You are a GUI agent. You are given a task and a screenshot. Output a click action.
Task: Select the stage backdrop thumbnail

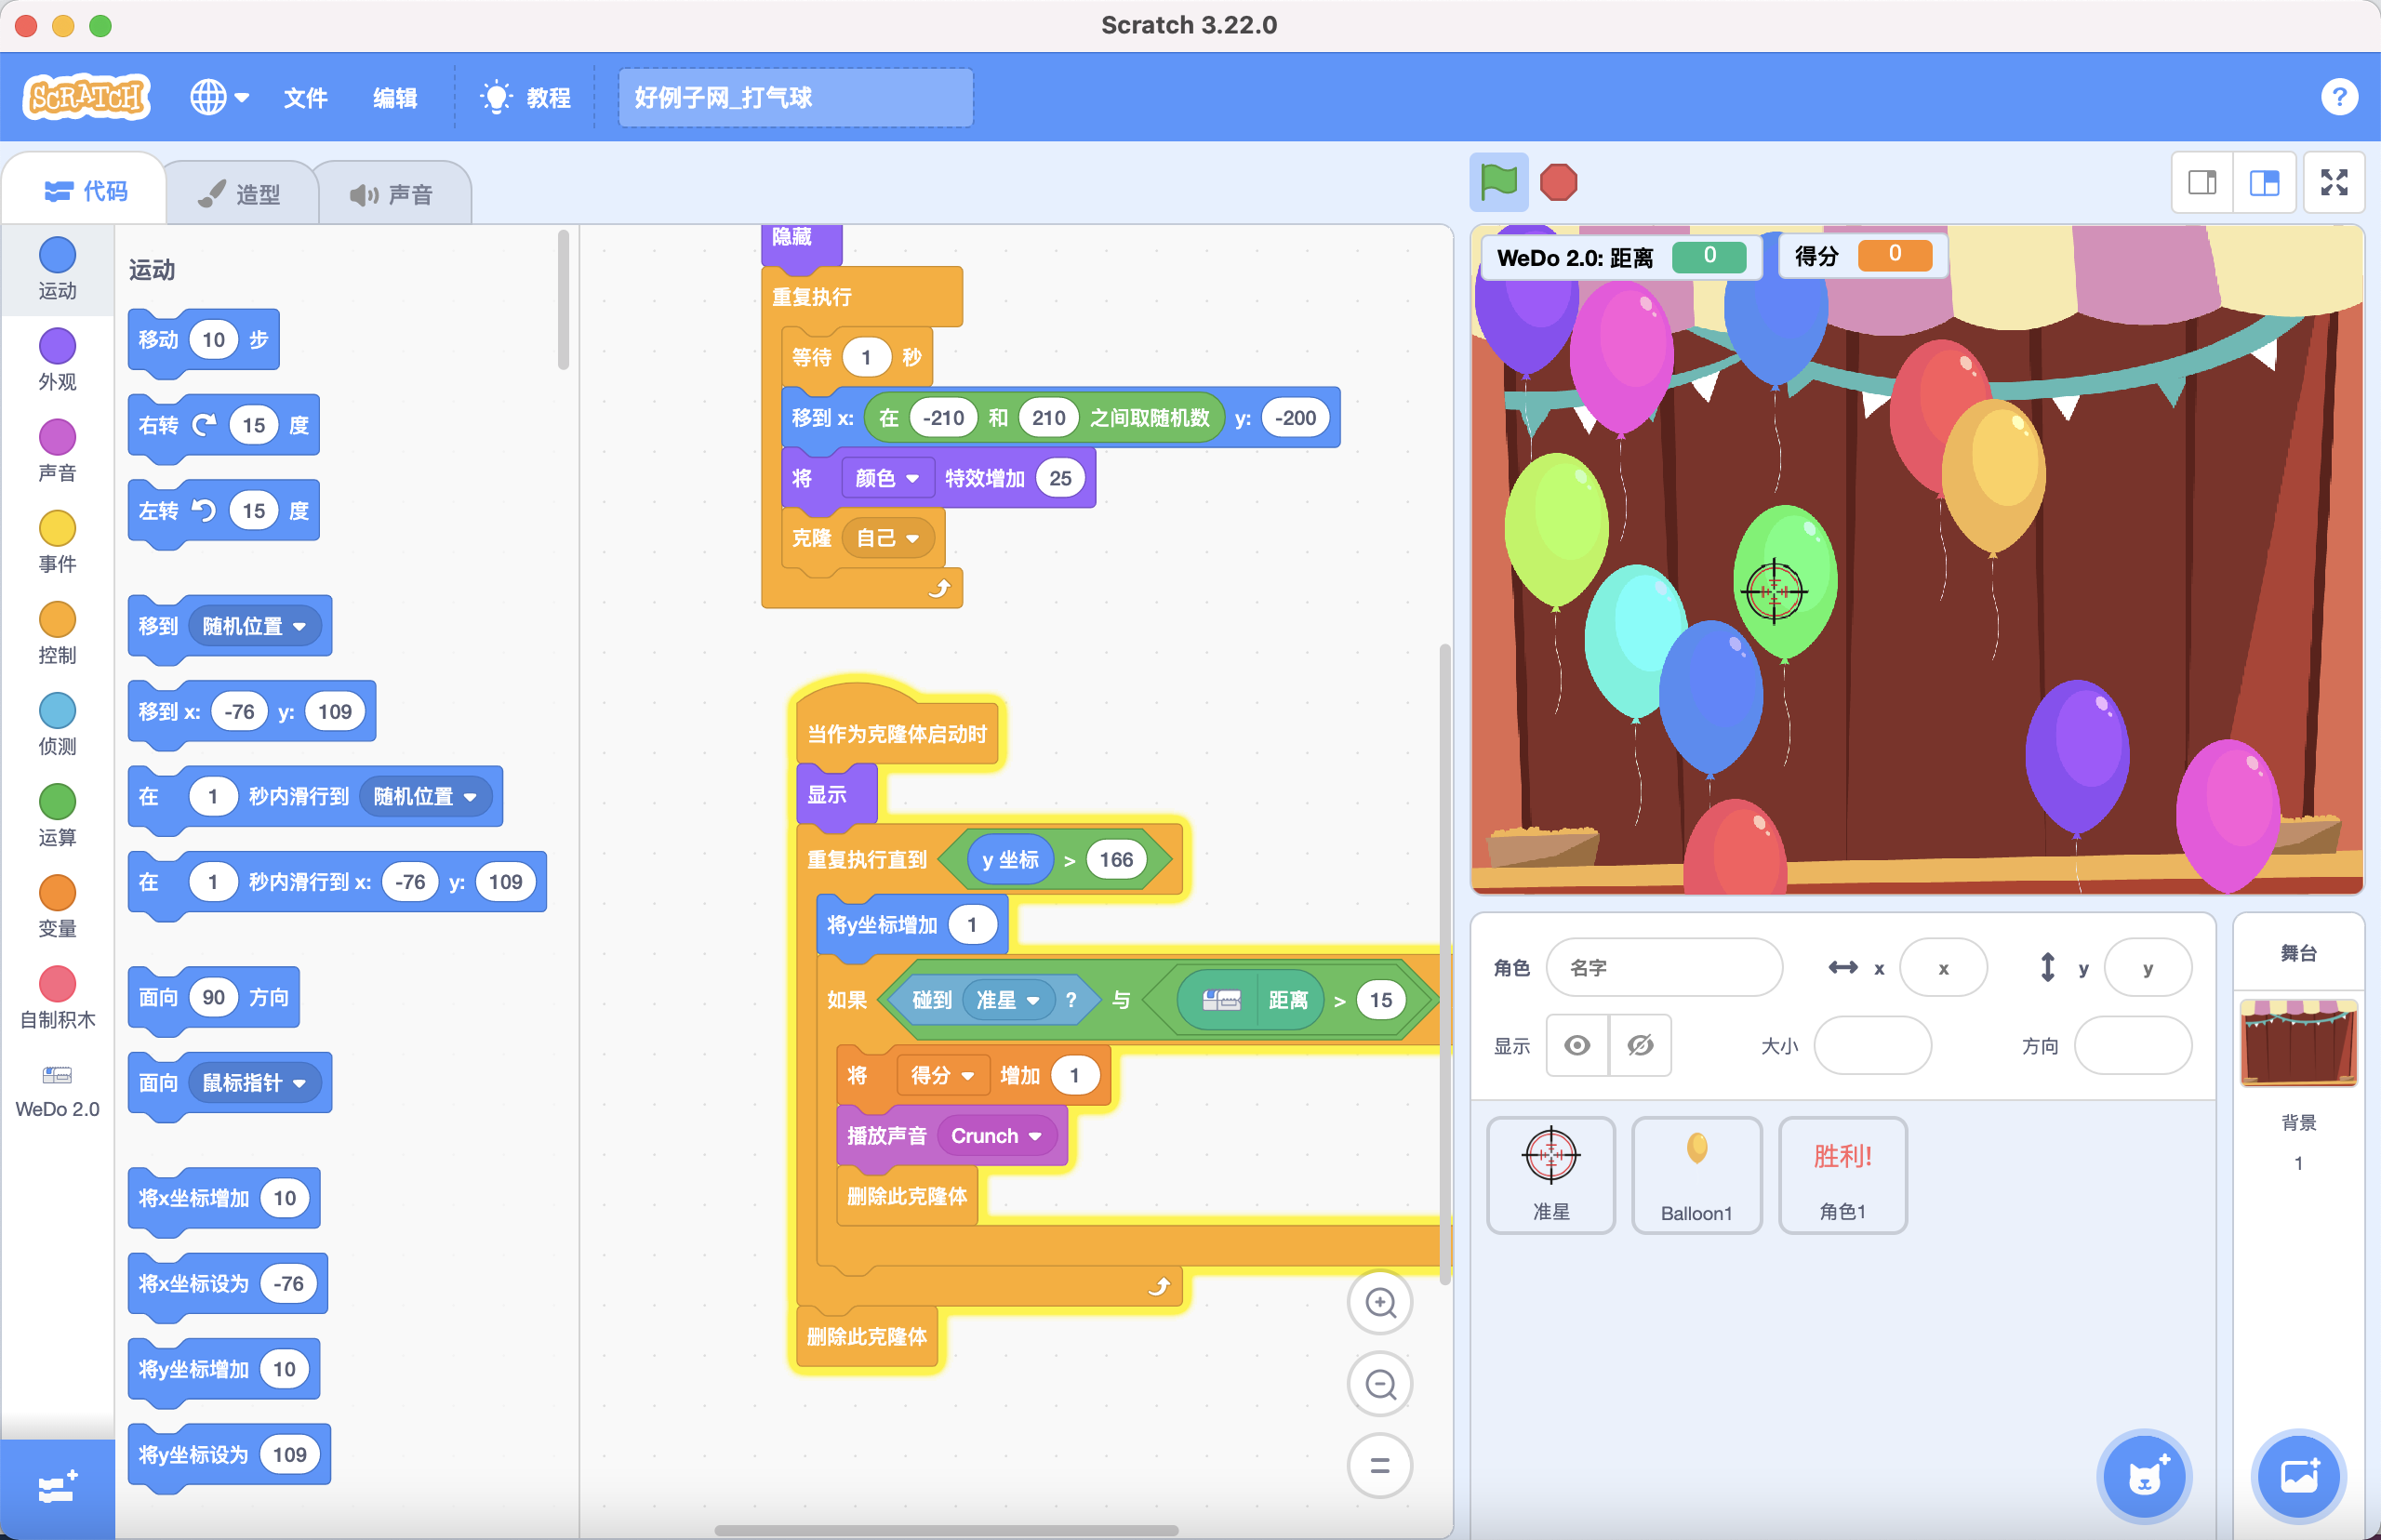[2298, 1042]
